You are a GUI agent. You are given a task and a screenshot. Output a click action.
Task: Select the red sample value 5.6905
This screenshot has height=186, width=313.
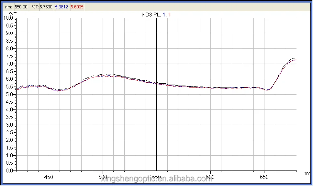pyautogui.click(x=77, y=6)
